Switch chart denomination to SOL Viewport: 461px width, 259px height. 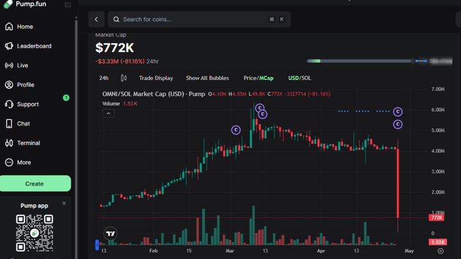[305, 78]
